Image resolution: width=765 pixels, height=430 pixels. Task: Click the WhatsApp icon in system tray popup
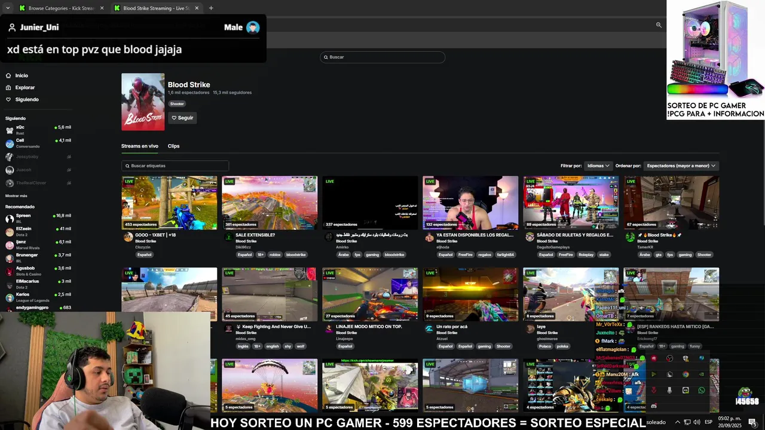point(702,390)
